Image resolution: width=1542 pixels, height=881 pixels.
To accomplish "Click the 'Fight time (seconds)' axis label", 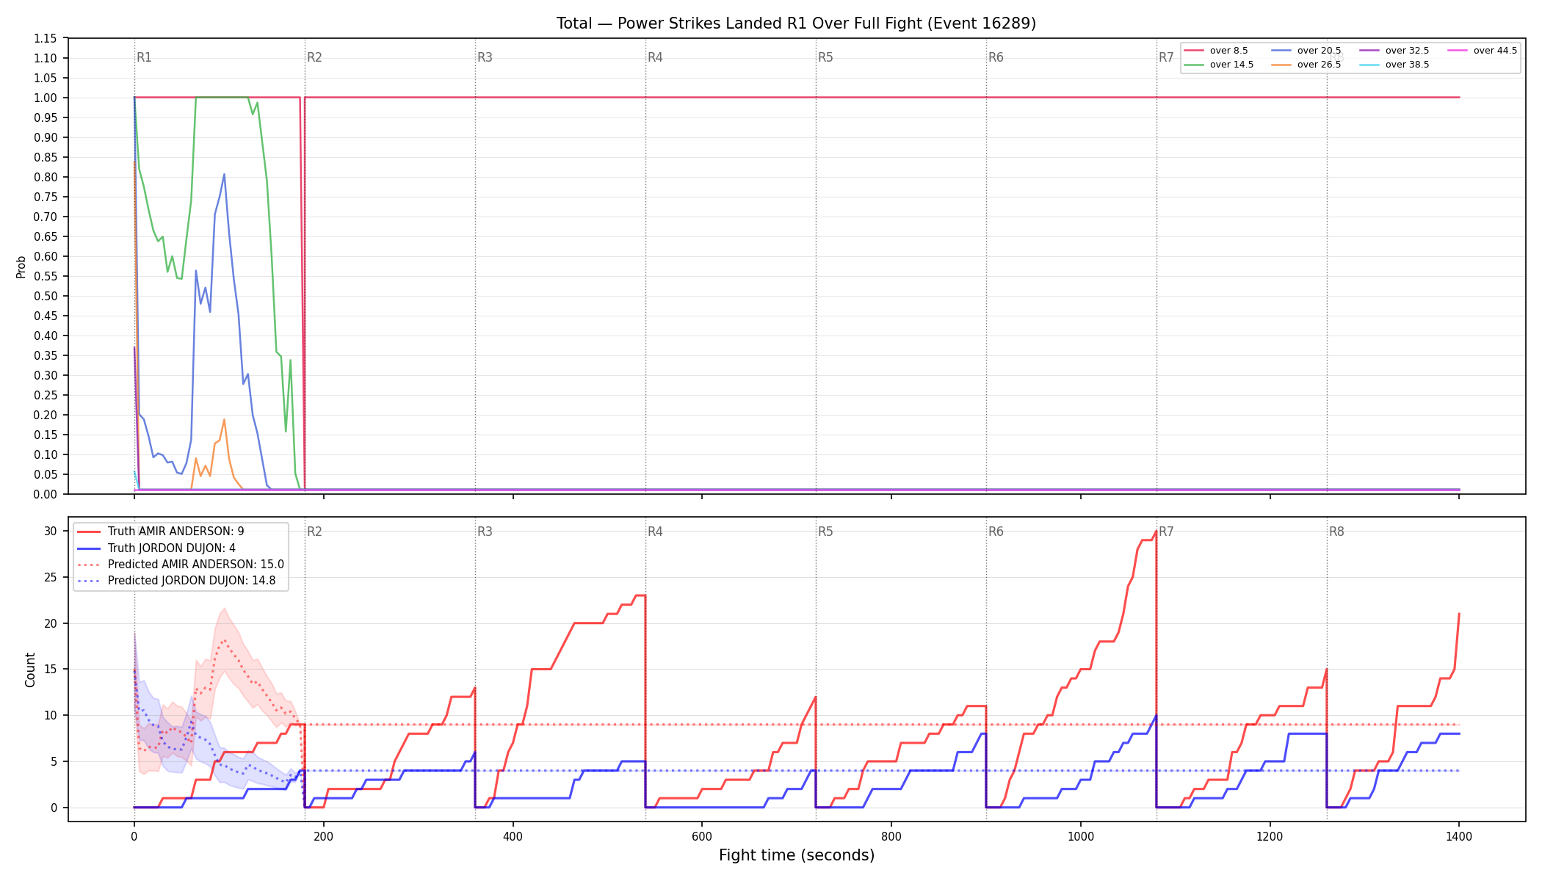I will 797,855.
